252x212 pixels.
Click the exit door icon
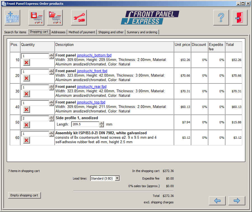[x=239, y=18]
